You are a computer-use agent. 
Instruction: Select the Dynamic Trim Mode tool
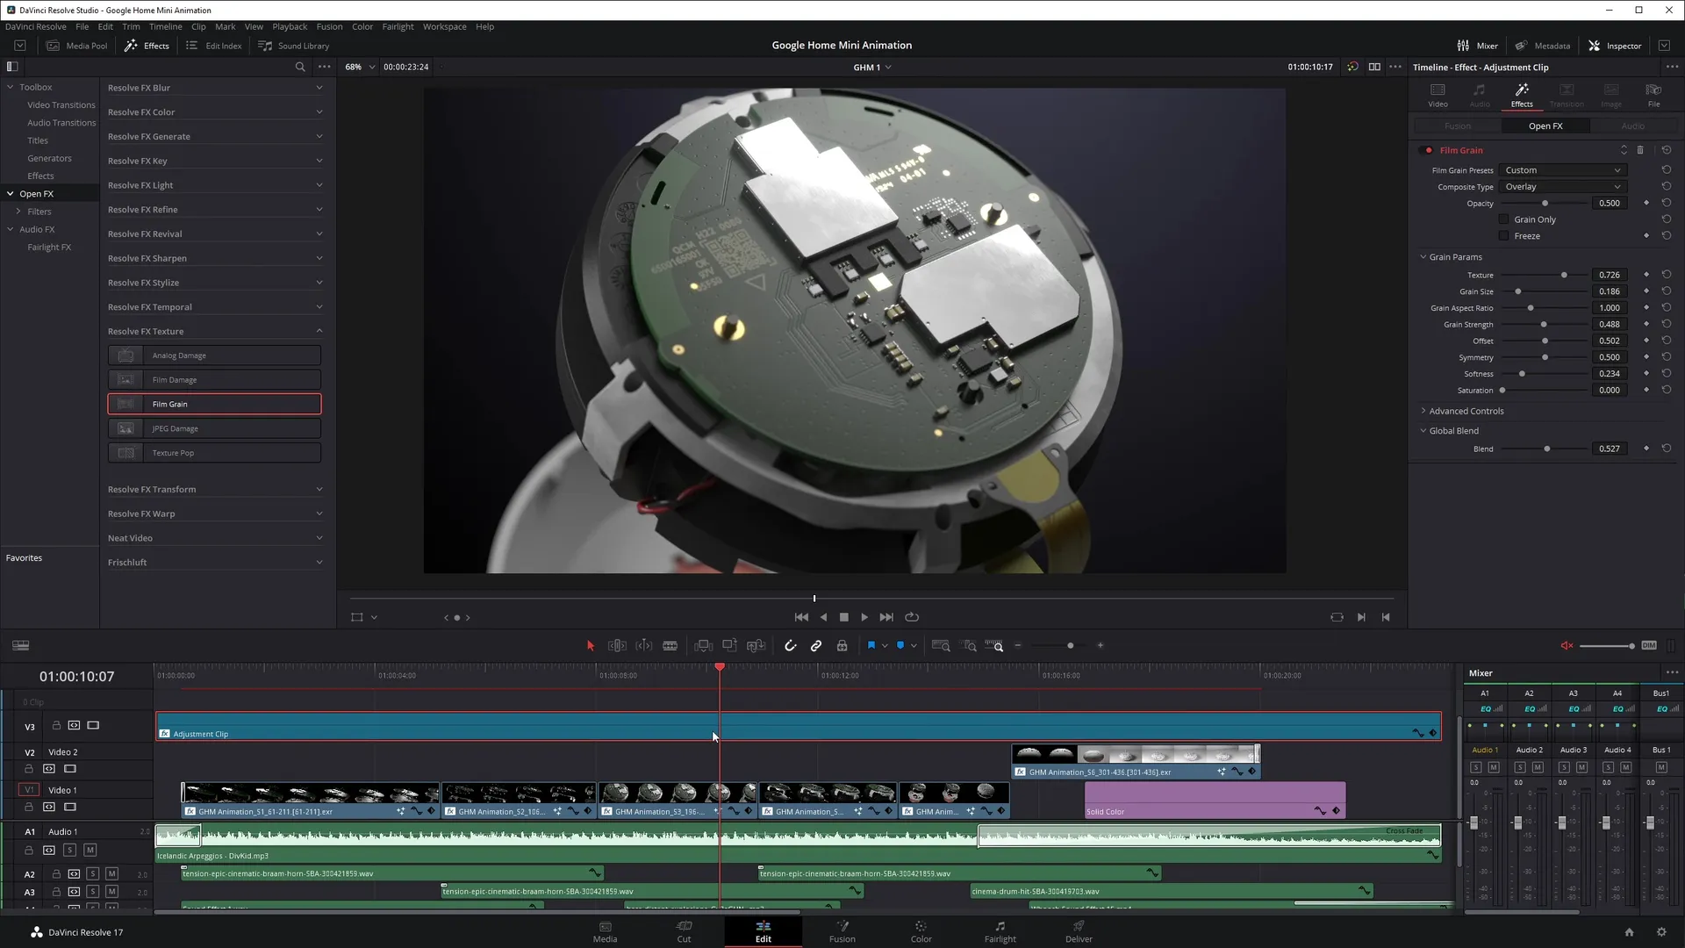pos(644,646)
